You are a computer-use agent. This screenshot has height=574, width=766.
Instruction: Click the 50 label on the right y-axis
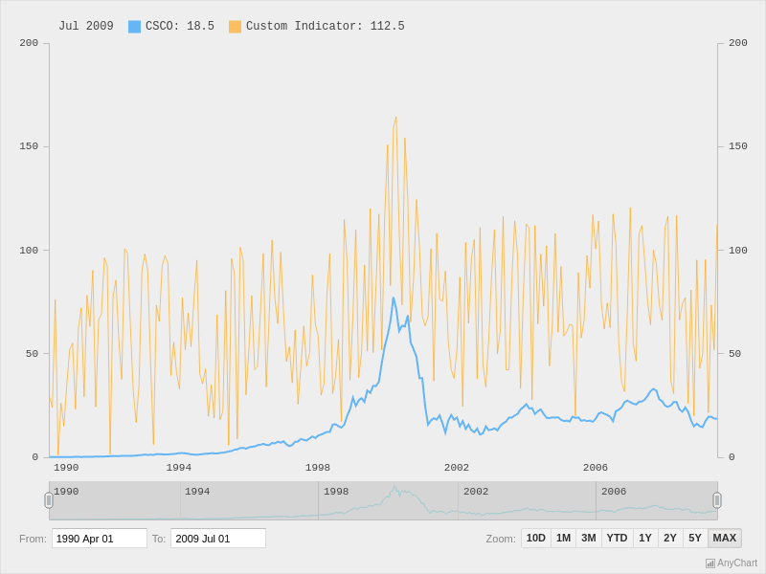pyautogui.click(x=734, y=354)
